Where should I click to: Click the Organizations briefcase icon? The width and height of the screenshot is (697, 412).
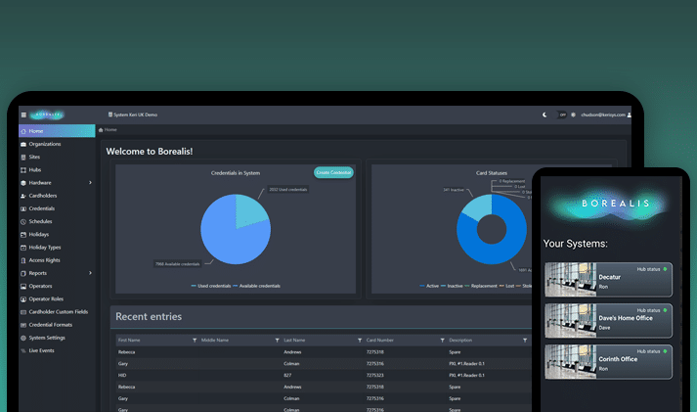[x=23, y=144]
